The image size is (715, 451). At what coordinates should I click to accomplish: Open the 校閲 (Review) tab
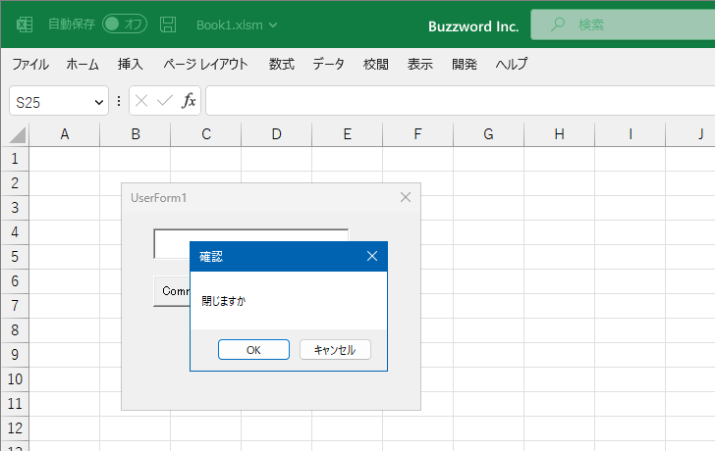click(x=376, y=64)
